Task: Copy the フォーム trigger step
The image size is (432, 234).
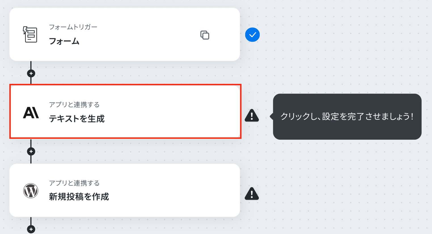Action: [x=205, y=35]
